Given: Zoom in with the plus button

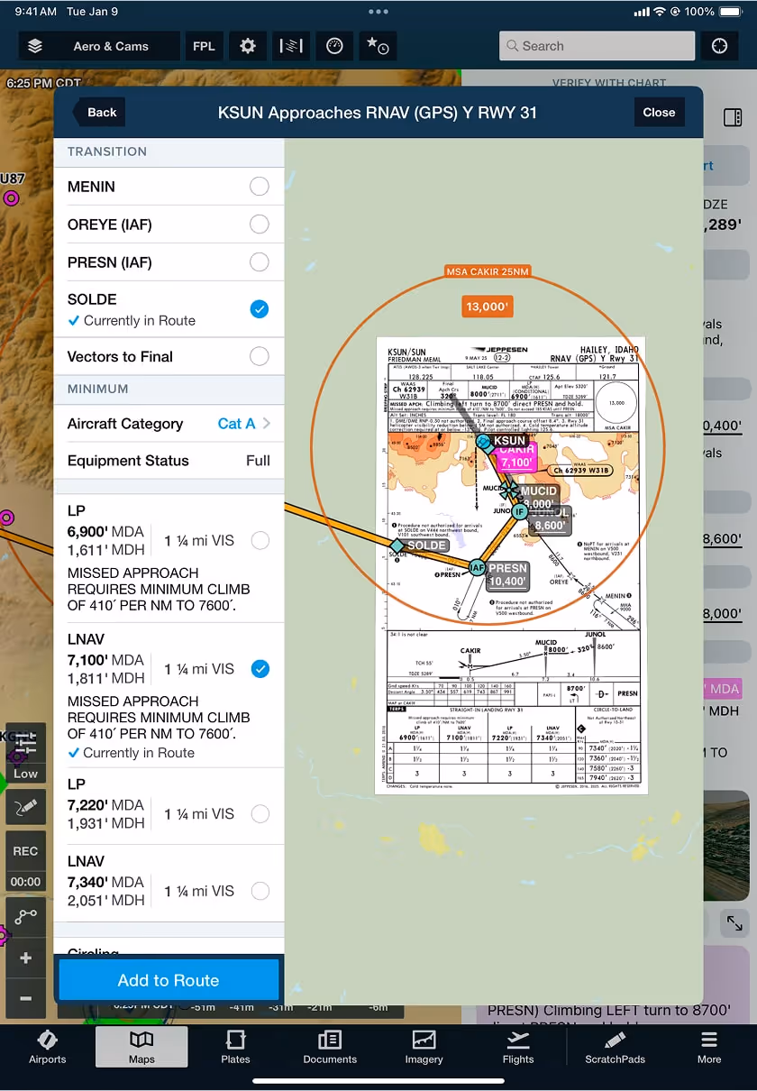Looking at the screenshot, I should pyautogui.click(x=25, y=958).
